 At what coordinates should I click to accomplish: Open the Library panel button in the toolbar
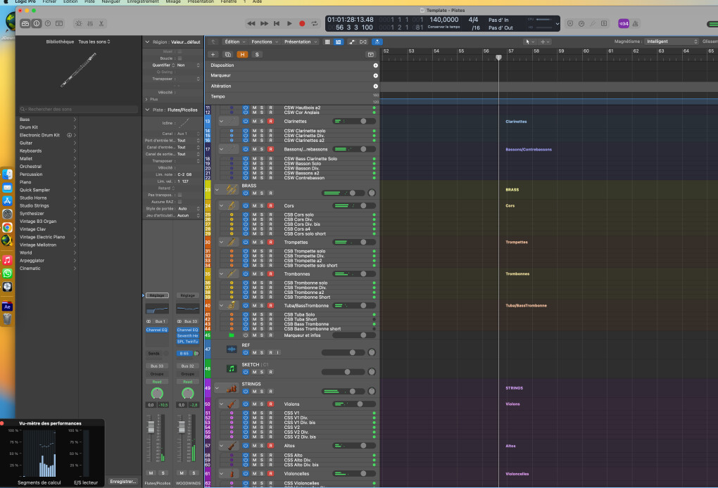25,23
